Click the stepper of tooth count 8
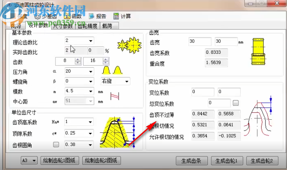This screenshot has height=170, width=287. pos(77,61)
